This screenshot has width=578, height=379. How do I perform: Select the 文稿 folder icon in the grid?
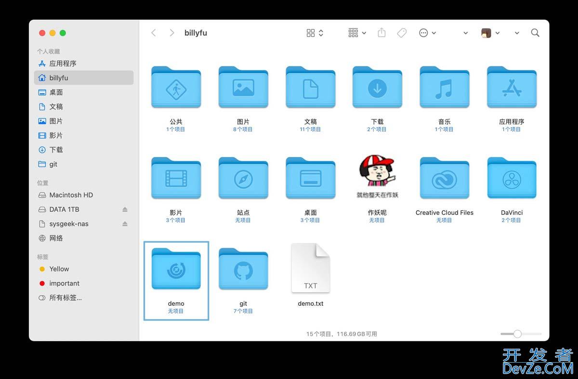tap(311, 87)
